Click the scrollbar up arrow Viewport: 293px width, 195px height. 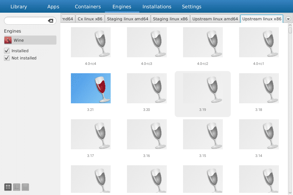click(x=290, y=25)
